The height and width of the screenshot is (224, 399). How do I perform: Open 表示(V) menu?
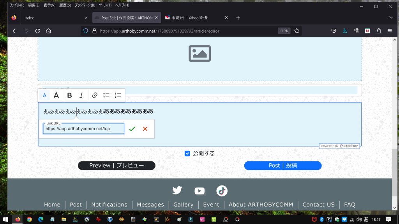click(49, 5)
